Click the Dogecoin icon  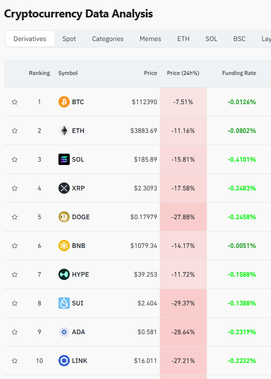pos(64,217)
